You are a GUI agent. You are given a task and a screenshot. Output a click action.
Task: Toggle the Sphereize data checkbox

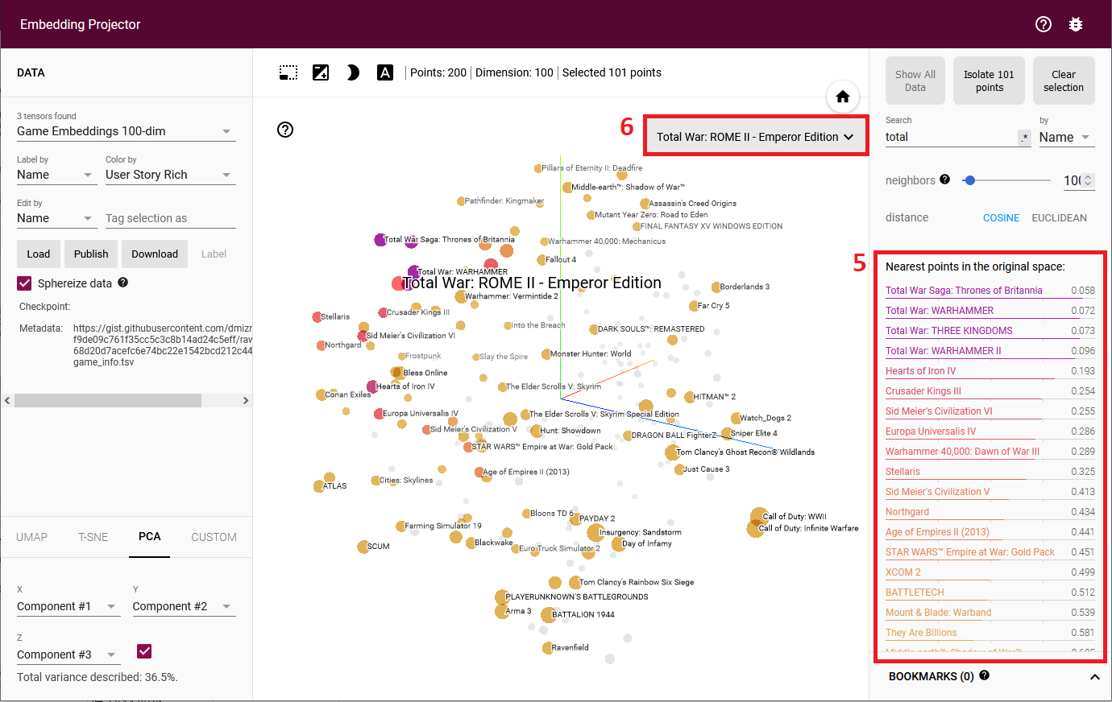click(x=24, y=283)
